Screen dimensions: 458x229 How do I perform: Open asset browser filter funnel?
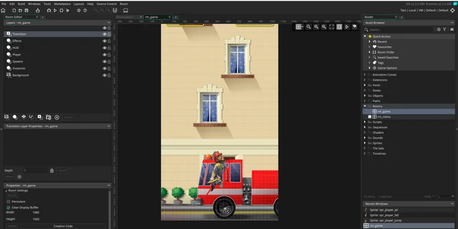[445, 30]
